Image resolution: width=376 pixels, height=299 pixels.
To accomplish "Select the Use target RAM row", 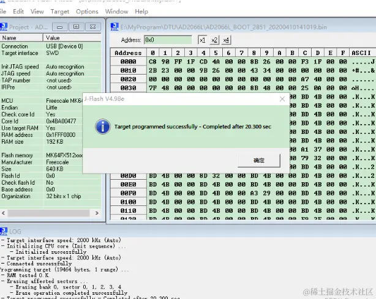I will tap(41, 128).
